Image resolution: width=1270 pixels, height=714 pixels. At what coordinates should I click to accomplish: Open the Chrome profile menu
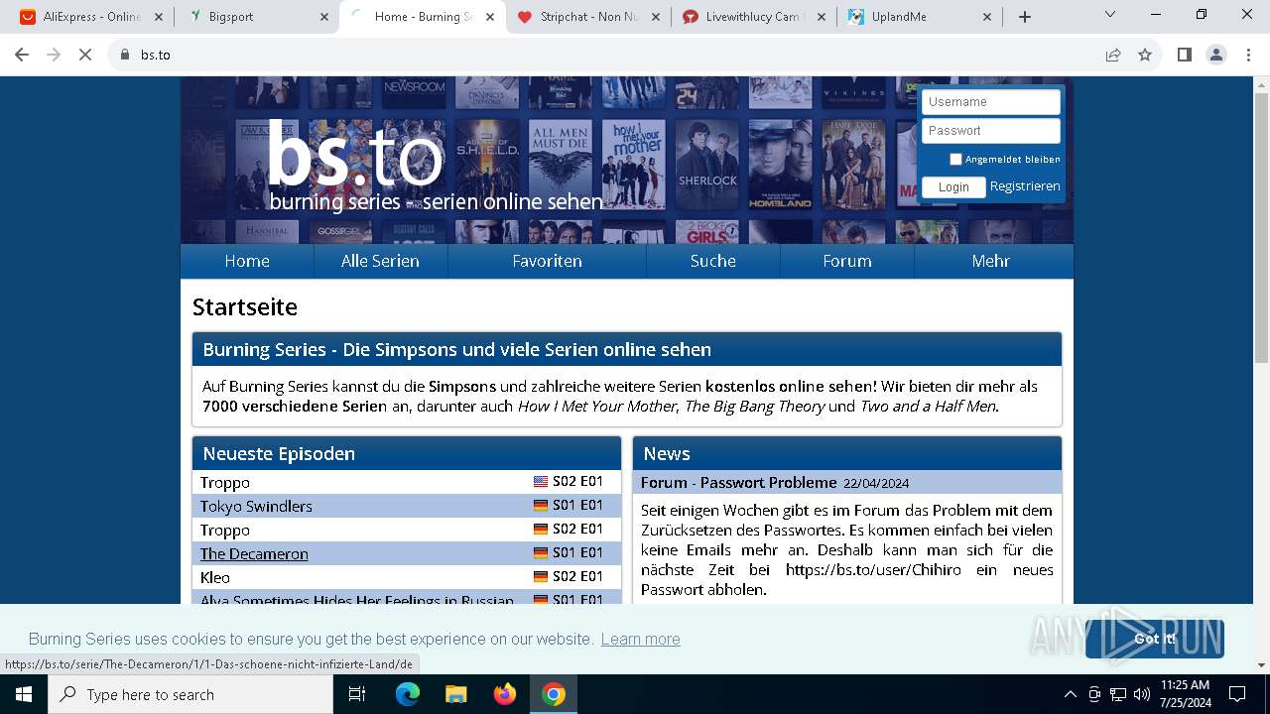click(x=1216, y=55)
